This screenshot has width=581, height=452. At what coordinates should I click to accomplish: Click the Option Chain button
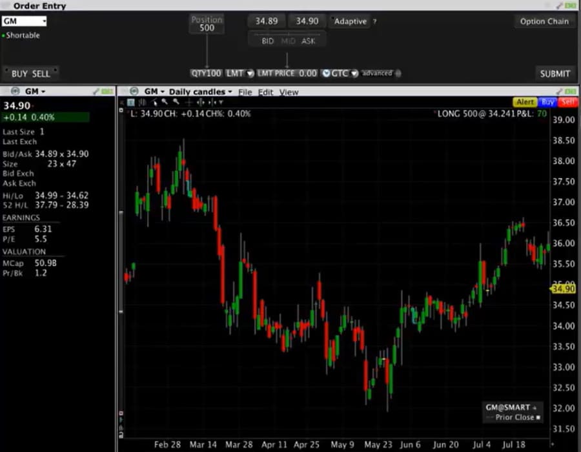(x=544, y=21)
